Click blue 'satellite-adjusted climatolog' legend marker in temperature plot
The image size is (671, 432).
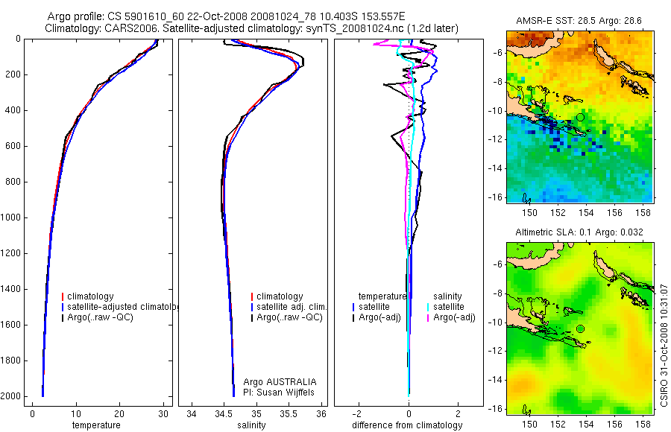tap(63, 307)
